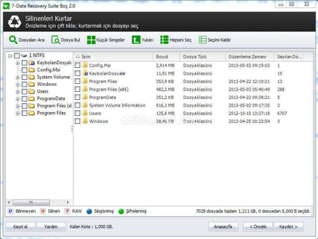
Task: Click the Kayıt ol button
Action: click(x=20, y=227)
